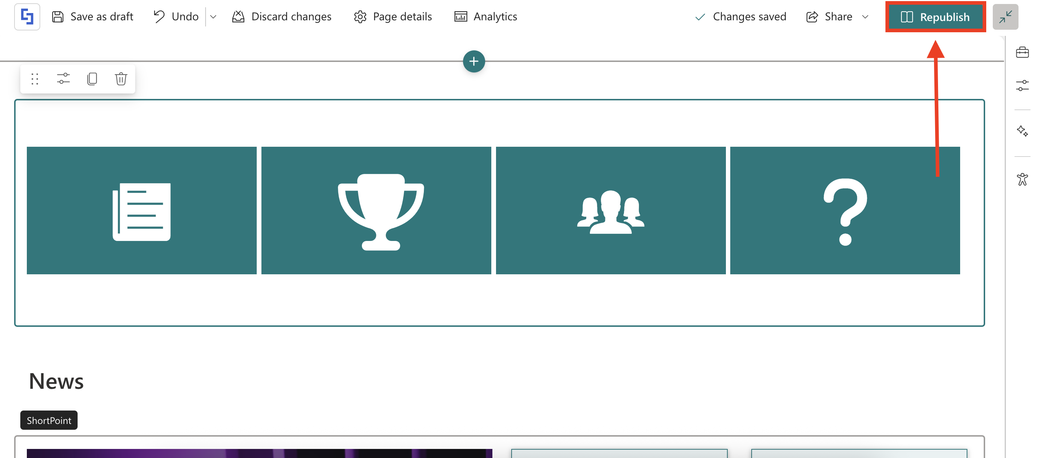The width and height of the screenshot is (1037, 458).
Task: Click the trophy tile
Action: (376, 211)
